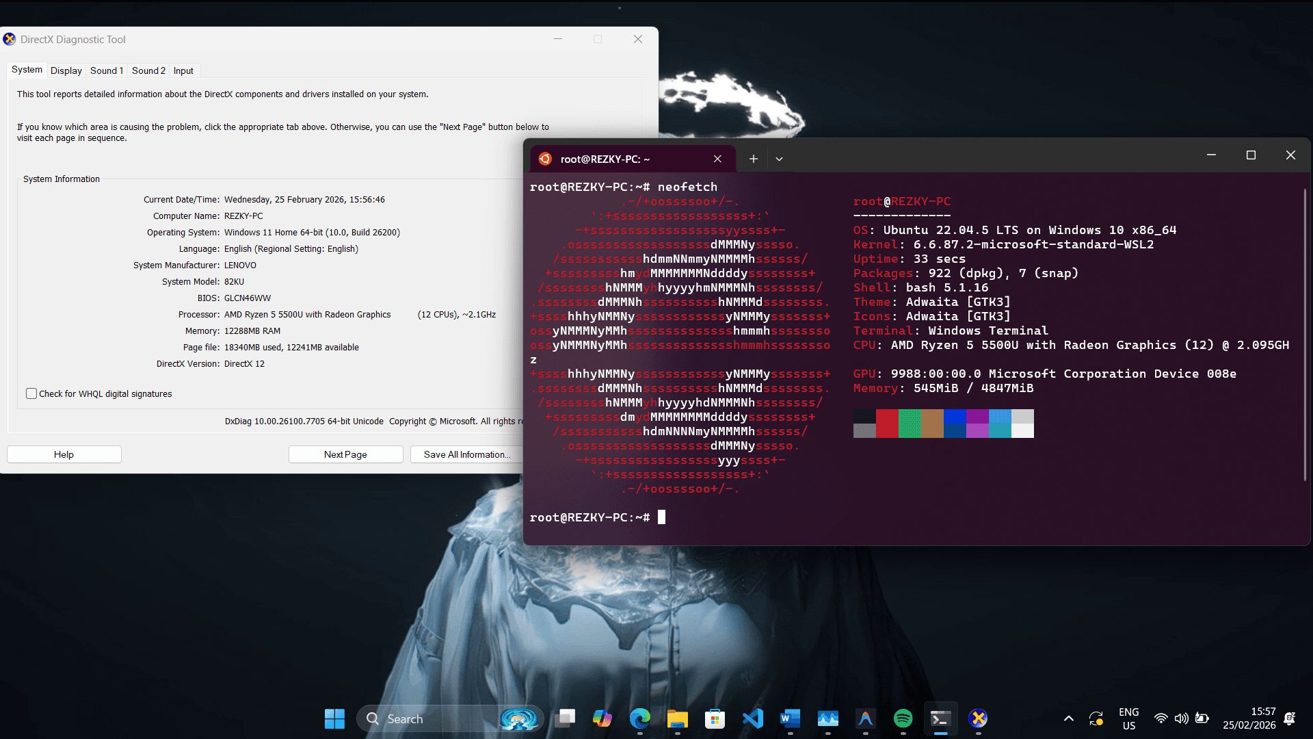
Task: Maximize the Windows Terminal window
Action: click(1251, 155)
